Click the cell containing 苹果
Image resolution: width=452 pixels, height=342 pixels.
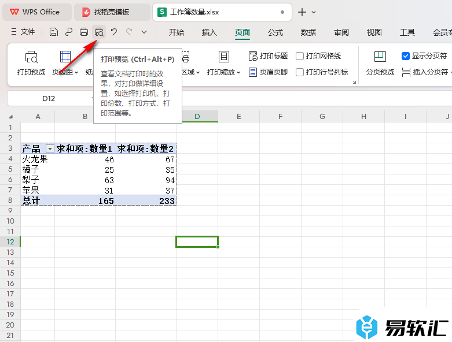[38, 190]
